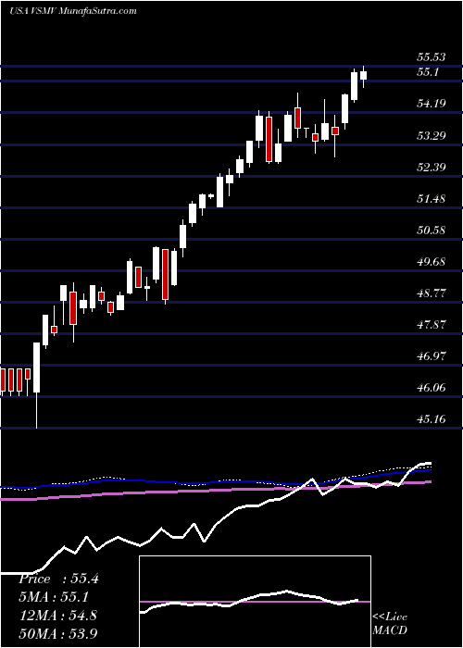Image resolution: width=463 pixels, height=648 pixels.
Task: Click the 46.06 price axis label
Action: click(x=432, y=388)
